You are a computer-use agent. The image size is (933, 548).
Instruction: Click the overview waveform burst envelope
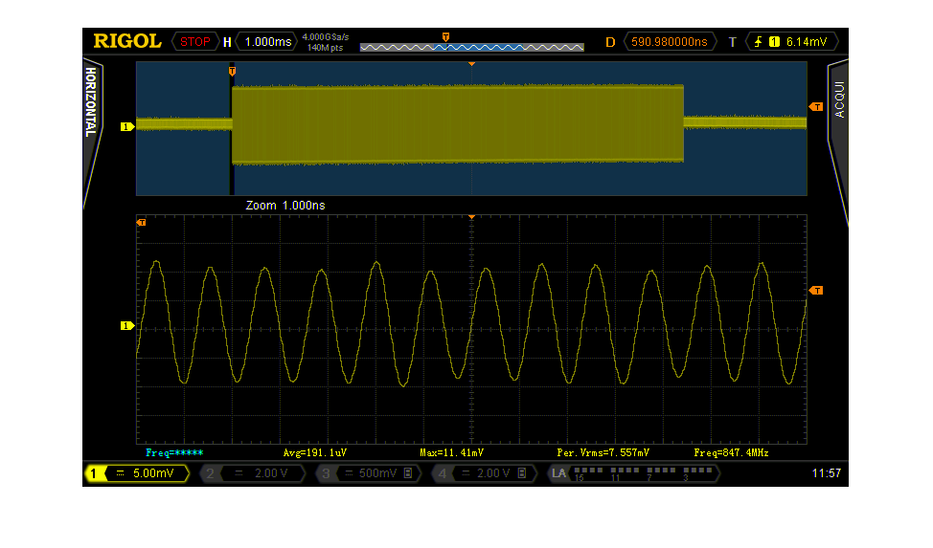(458, 123)
